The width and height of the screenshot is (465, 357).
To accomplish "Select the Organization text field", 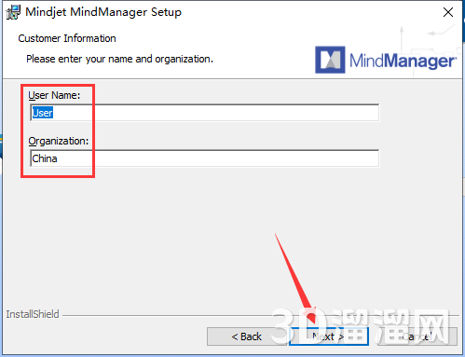I will [x=205, y=158].
